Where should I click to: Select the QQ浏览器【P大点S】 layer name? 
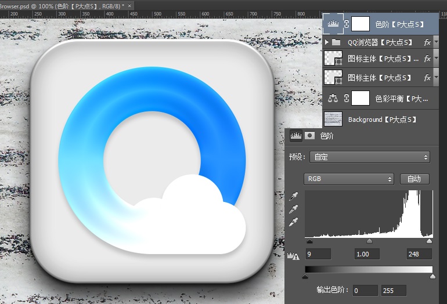pos(380,43)
